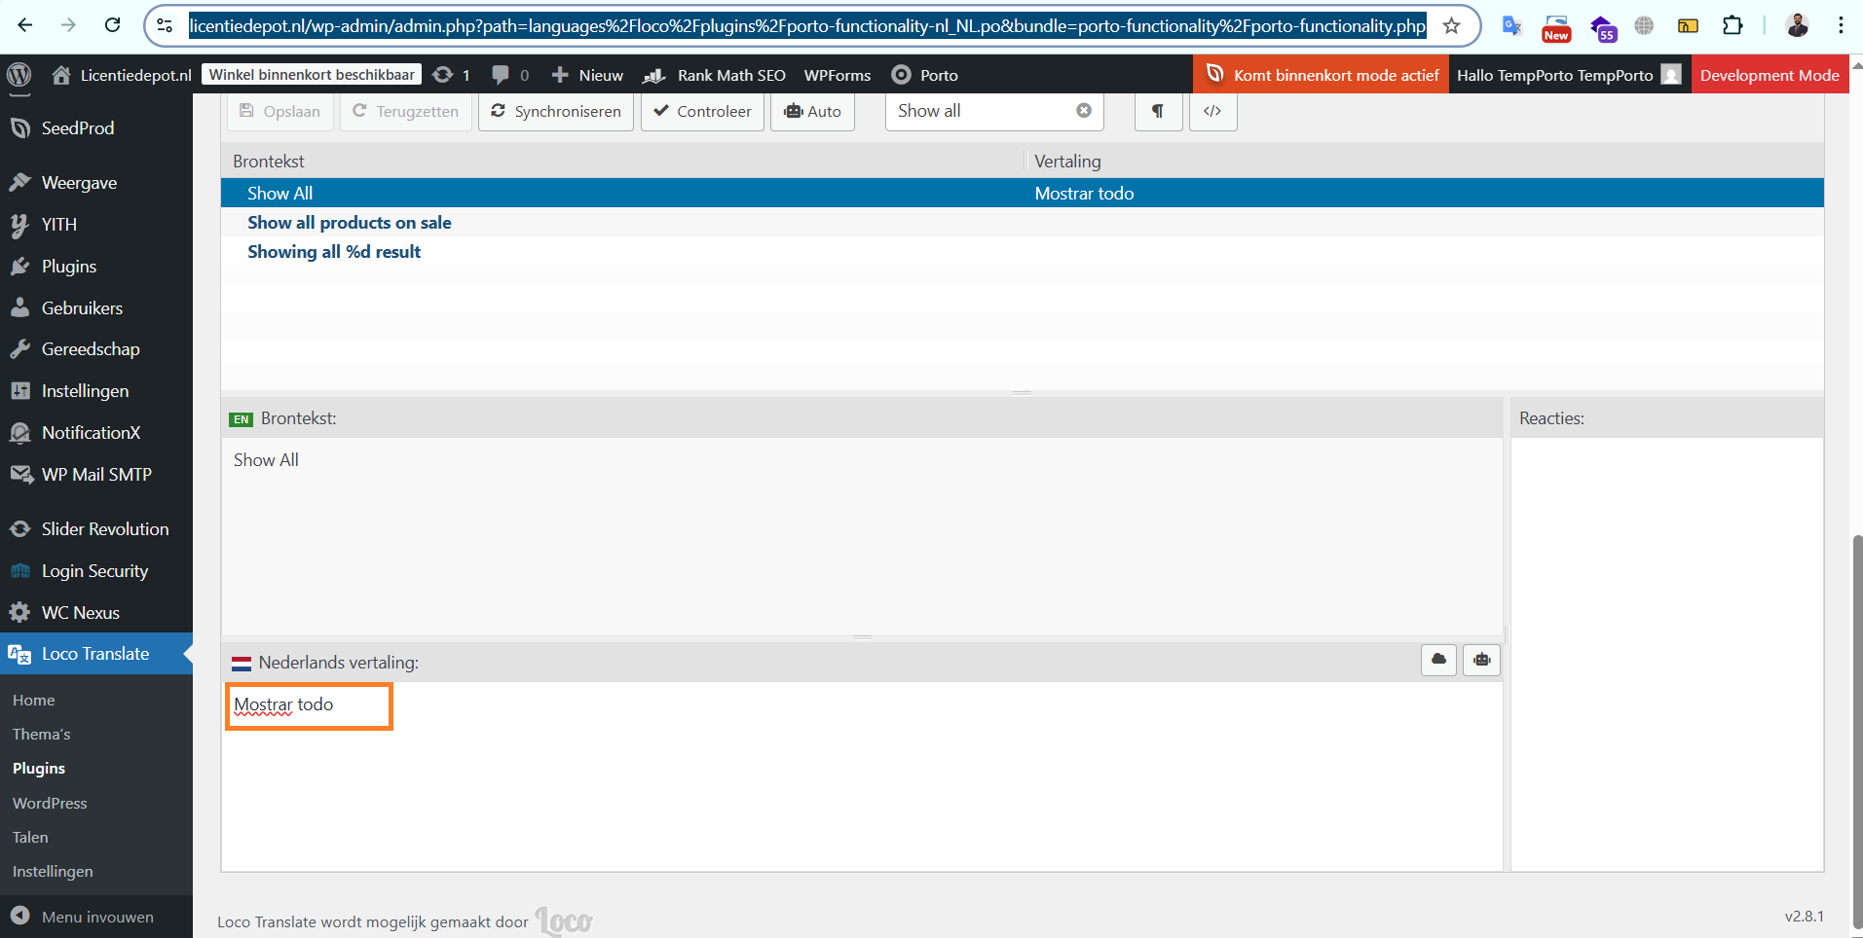Click the Synchroniseren button
Viewport: 1863px width, 938px height.
556,111
